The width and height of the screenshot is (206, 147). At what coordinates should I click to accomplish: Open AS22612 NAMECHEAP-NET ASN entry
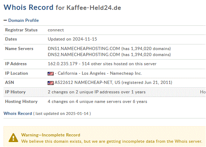[87, 82]
